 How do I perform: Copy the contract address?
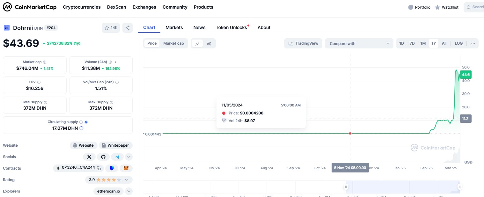[x=99, y=168]
